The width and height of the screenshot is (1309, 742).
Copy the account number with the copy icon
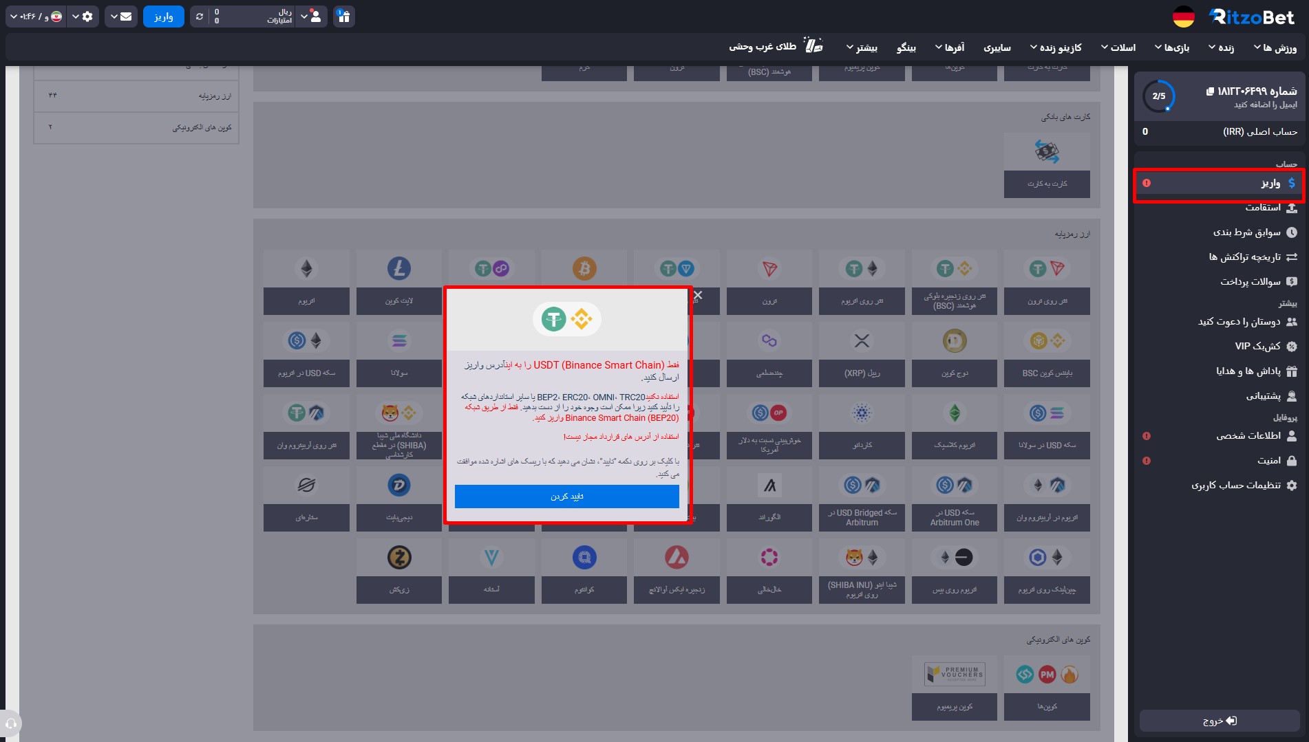click(1210, 91)
